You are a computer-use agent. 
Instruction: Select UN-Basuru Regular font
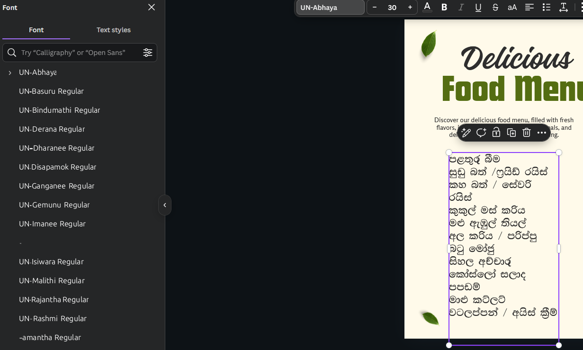51,91
